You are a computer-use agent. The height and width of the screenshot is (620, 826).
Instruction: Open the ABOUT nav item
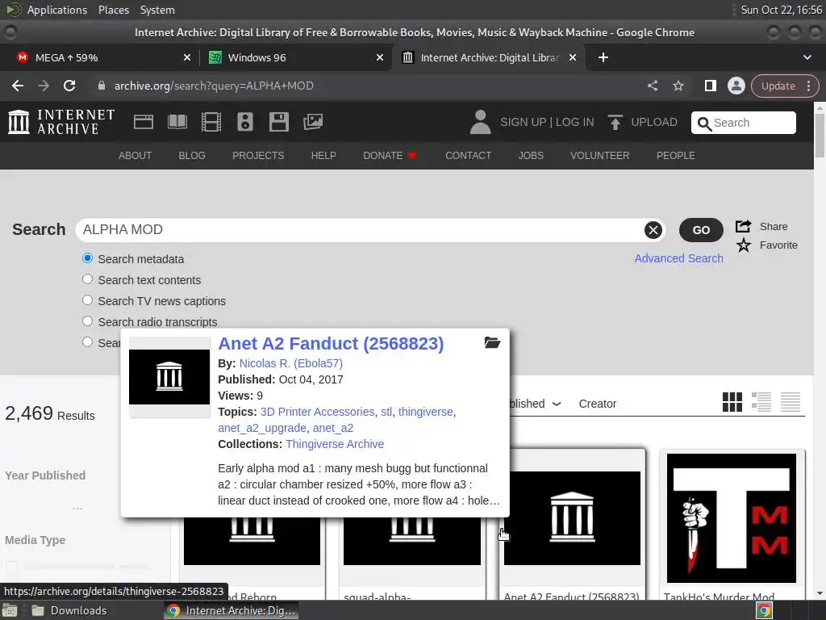coord(135,156)
